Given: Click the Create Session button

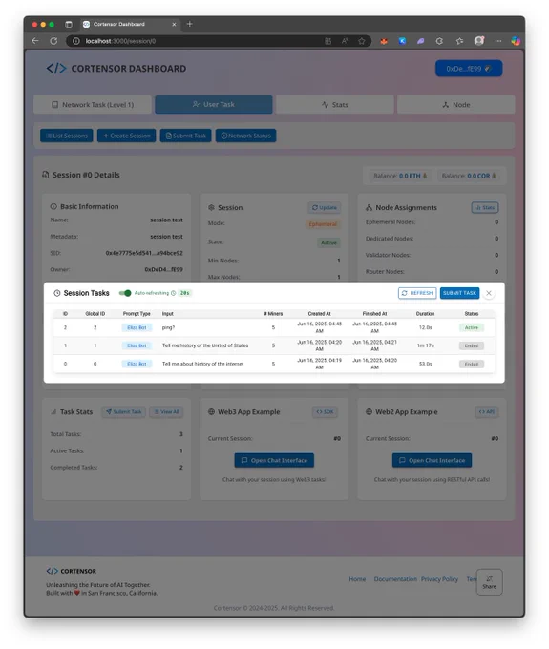Looking at the screenshot, I should tap(127, 136).
